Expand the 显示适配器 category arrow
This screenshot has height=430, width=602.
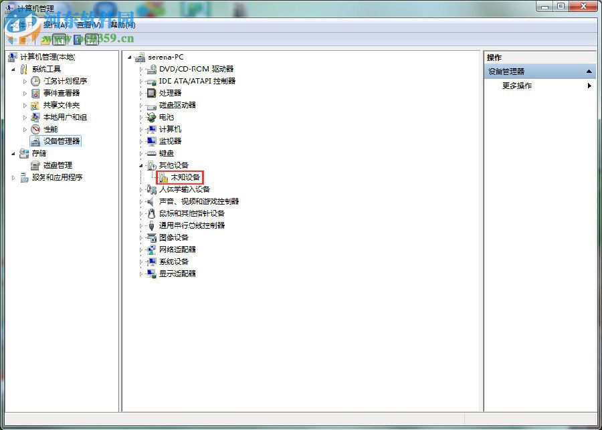coord(141,274)
